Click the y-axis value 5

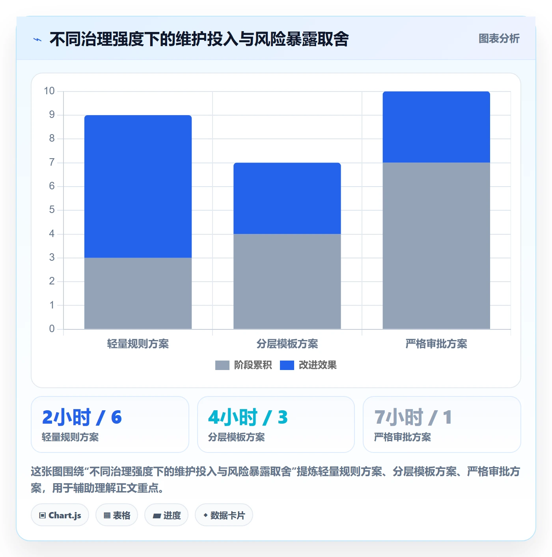click(x=52, y=210)
